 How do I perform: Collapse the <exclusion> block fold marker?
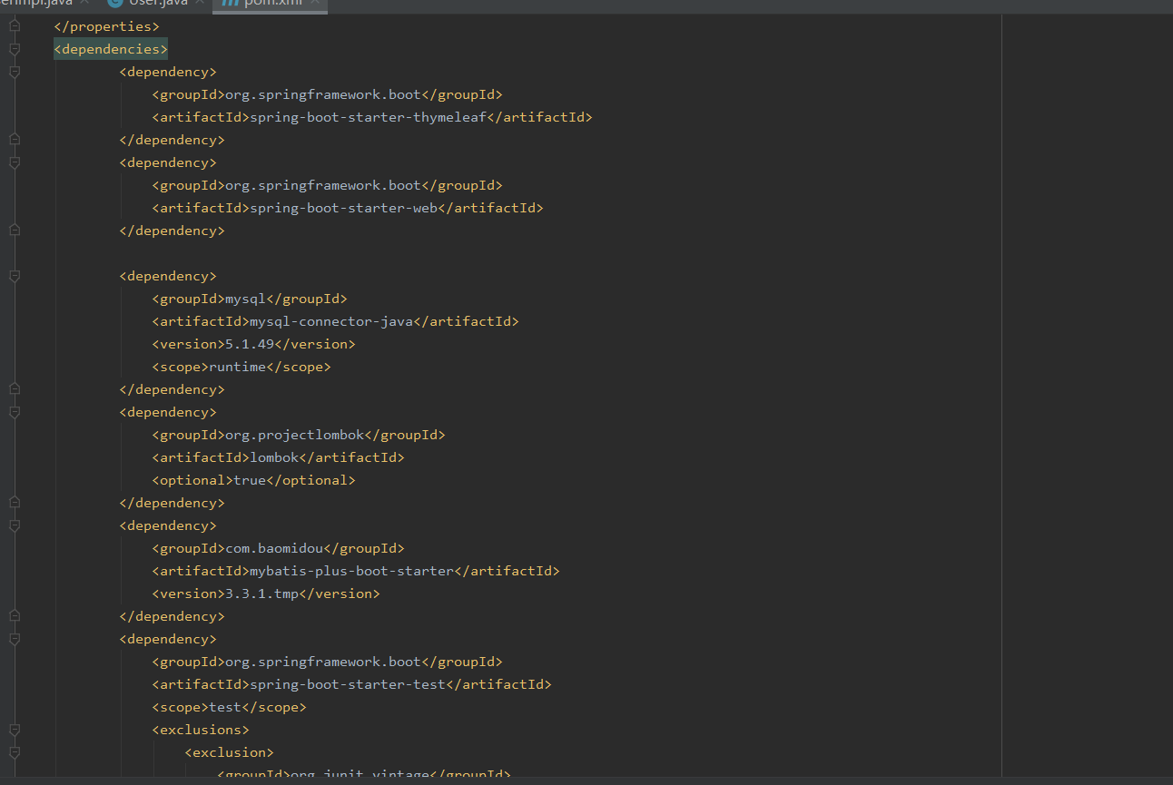[x=14, y=752]
